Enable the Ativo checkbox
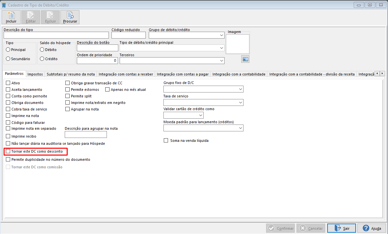Viewport: 388px width, 234px height. [x=8, y=83]
